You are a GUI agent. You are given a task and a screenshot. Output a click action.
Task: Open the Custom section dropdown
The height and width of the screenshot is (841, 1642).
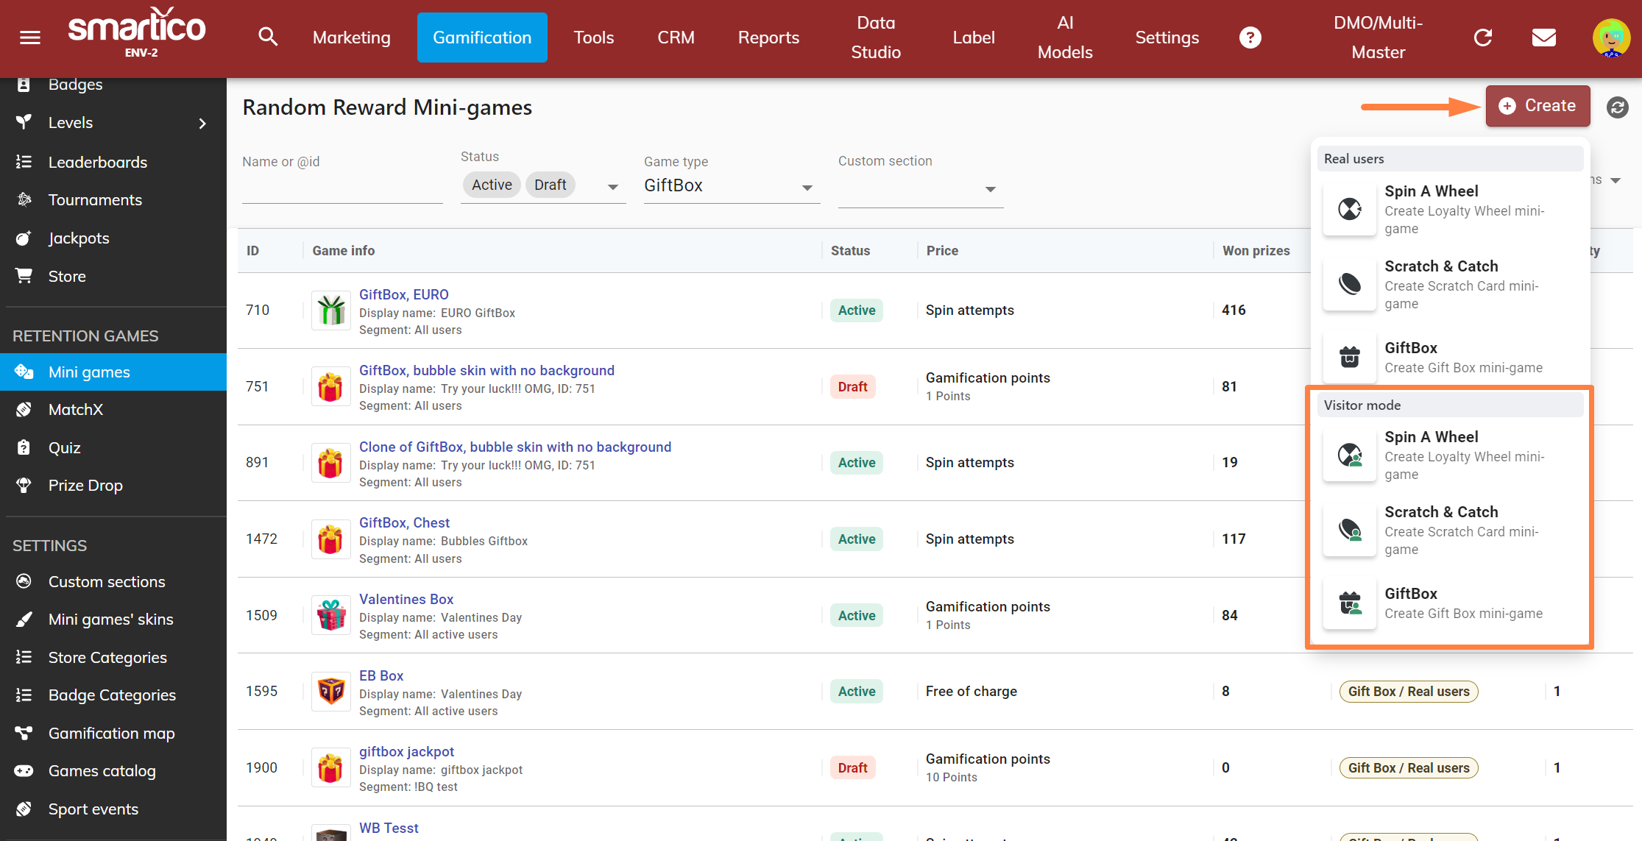pyautogui.click(x=920, y=189)
